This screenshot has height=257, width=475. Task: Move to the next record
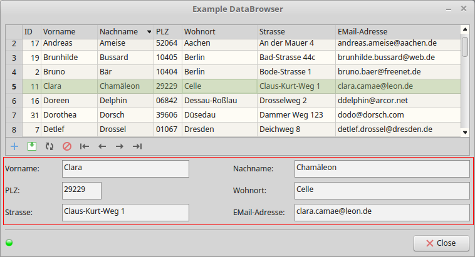click(x=120, y=146)
